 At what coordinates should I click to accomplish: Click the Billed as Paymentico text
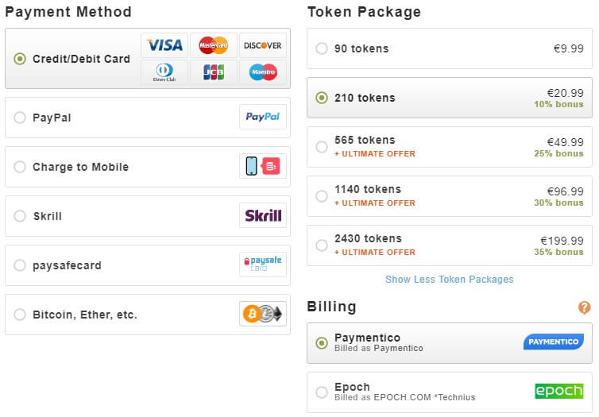pos(379,348)
